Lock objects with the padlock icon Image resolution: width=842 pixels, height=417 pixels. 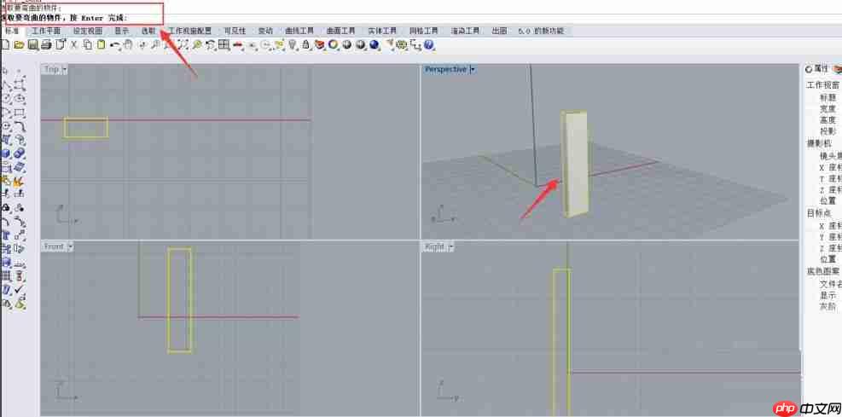(306, 44)
